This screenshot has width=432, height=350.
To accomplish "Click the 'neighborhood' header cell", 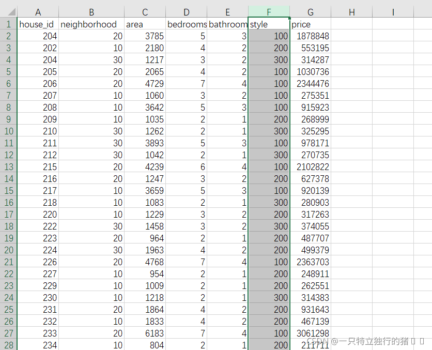I will pyautogui.click(x=91, y=24).
